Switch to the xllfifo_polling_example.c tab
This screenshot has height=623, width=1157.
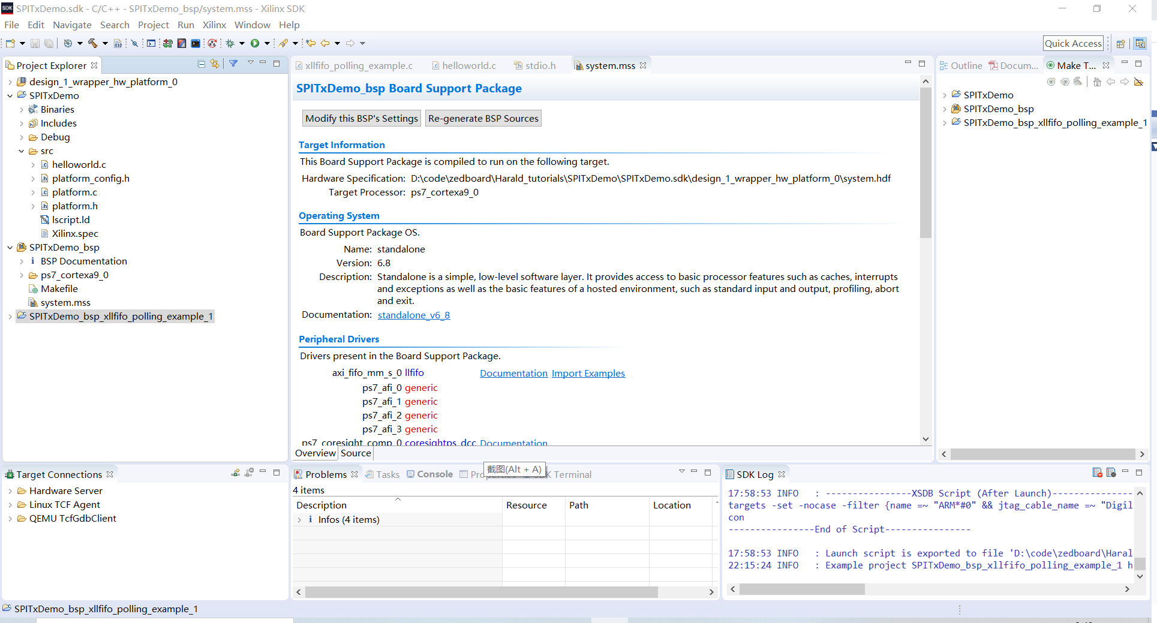point(354,65)
